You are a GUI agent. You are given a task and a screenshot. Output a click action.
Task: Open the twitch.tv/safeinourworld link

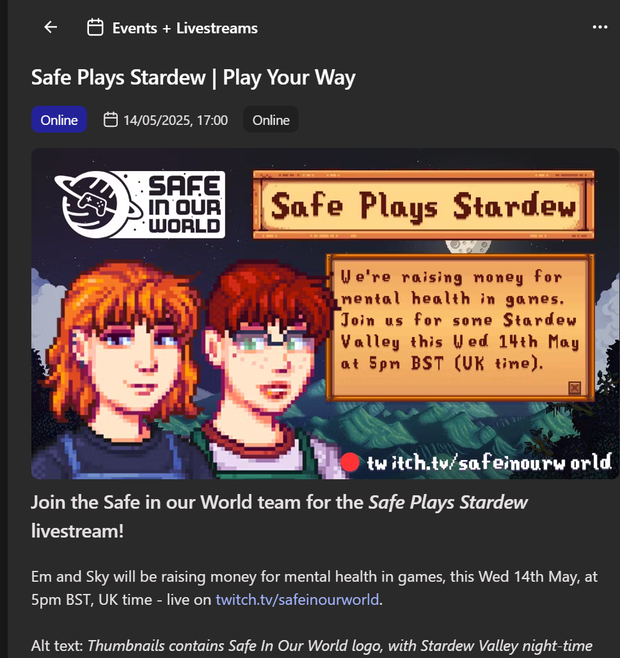pos(298,600)
